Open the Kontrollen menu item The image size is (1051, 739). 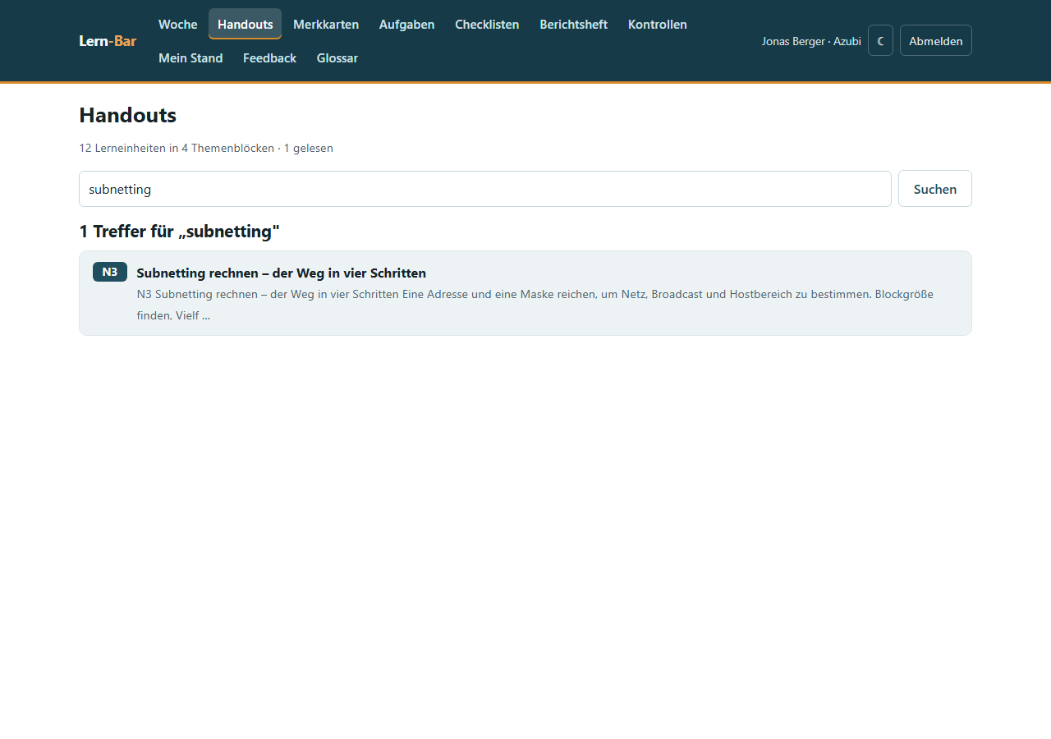point(658,24)
